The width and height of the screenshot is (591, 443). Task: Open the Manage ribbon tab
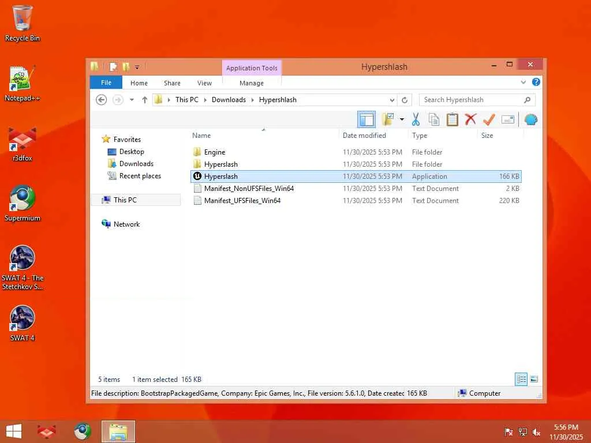[252, 83]
